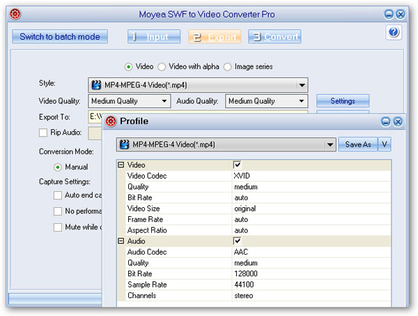Open the help question mark icon
This screenshot has height=316, width=418.
pyautogui.click(x=394, y=32)
